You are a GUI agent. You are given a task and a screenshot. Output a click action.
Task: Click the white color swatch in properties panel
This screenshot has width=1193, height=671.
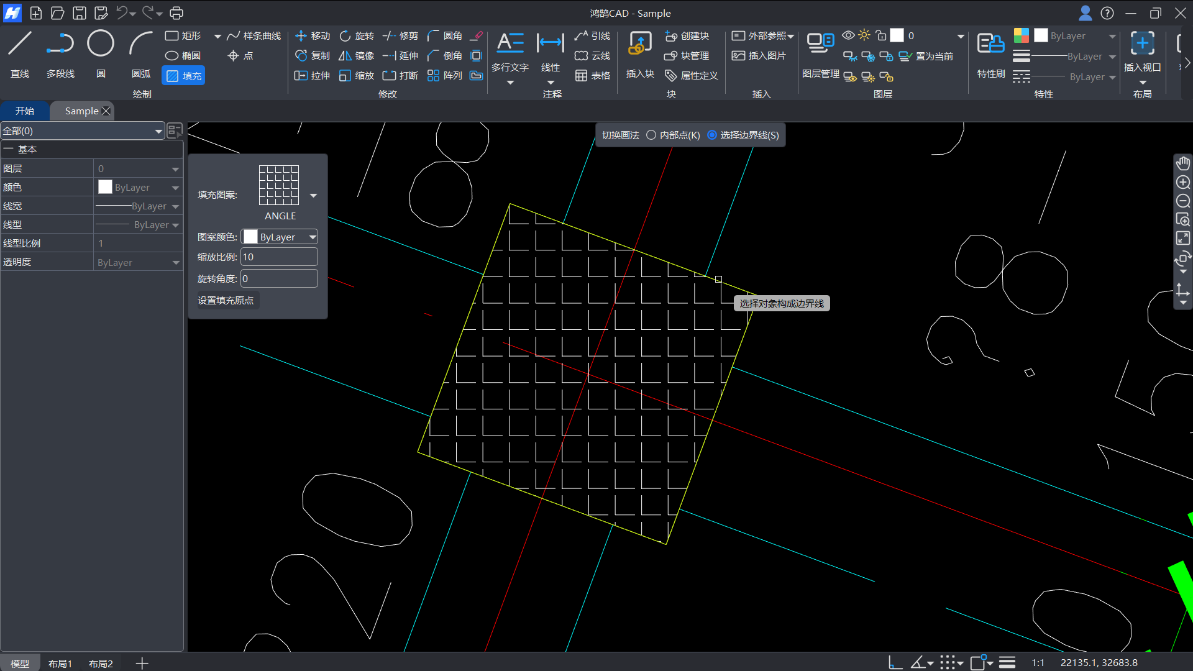point(106,187)
